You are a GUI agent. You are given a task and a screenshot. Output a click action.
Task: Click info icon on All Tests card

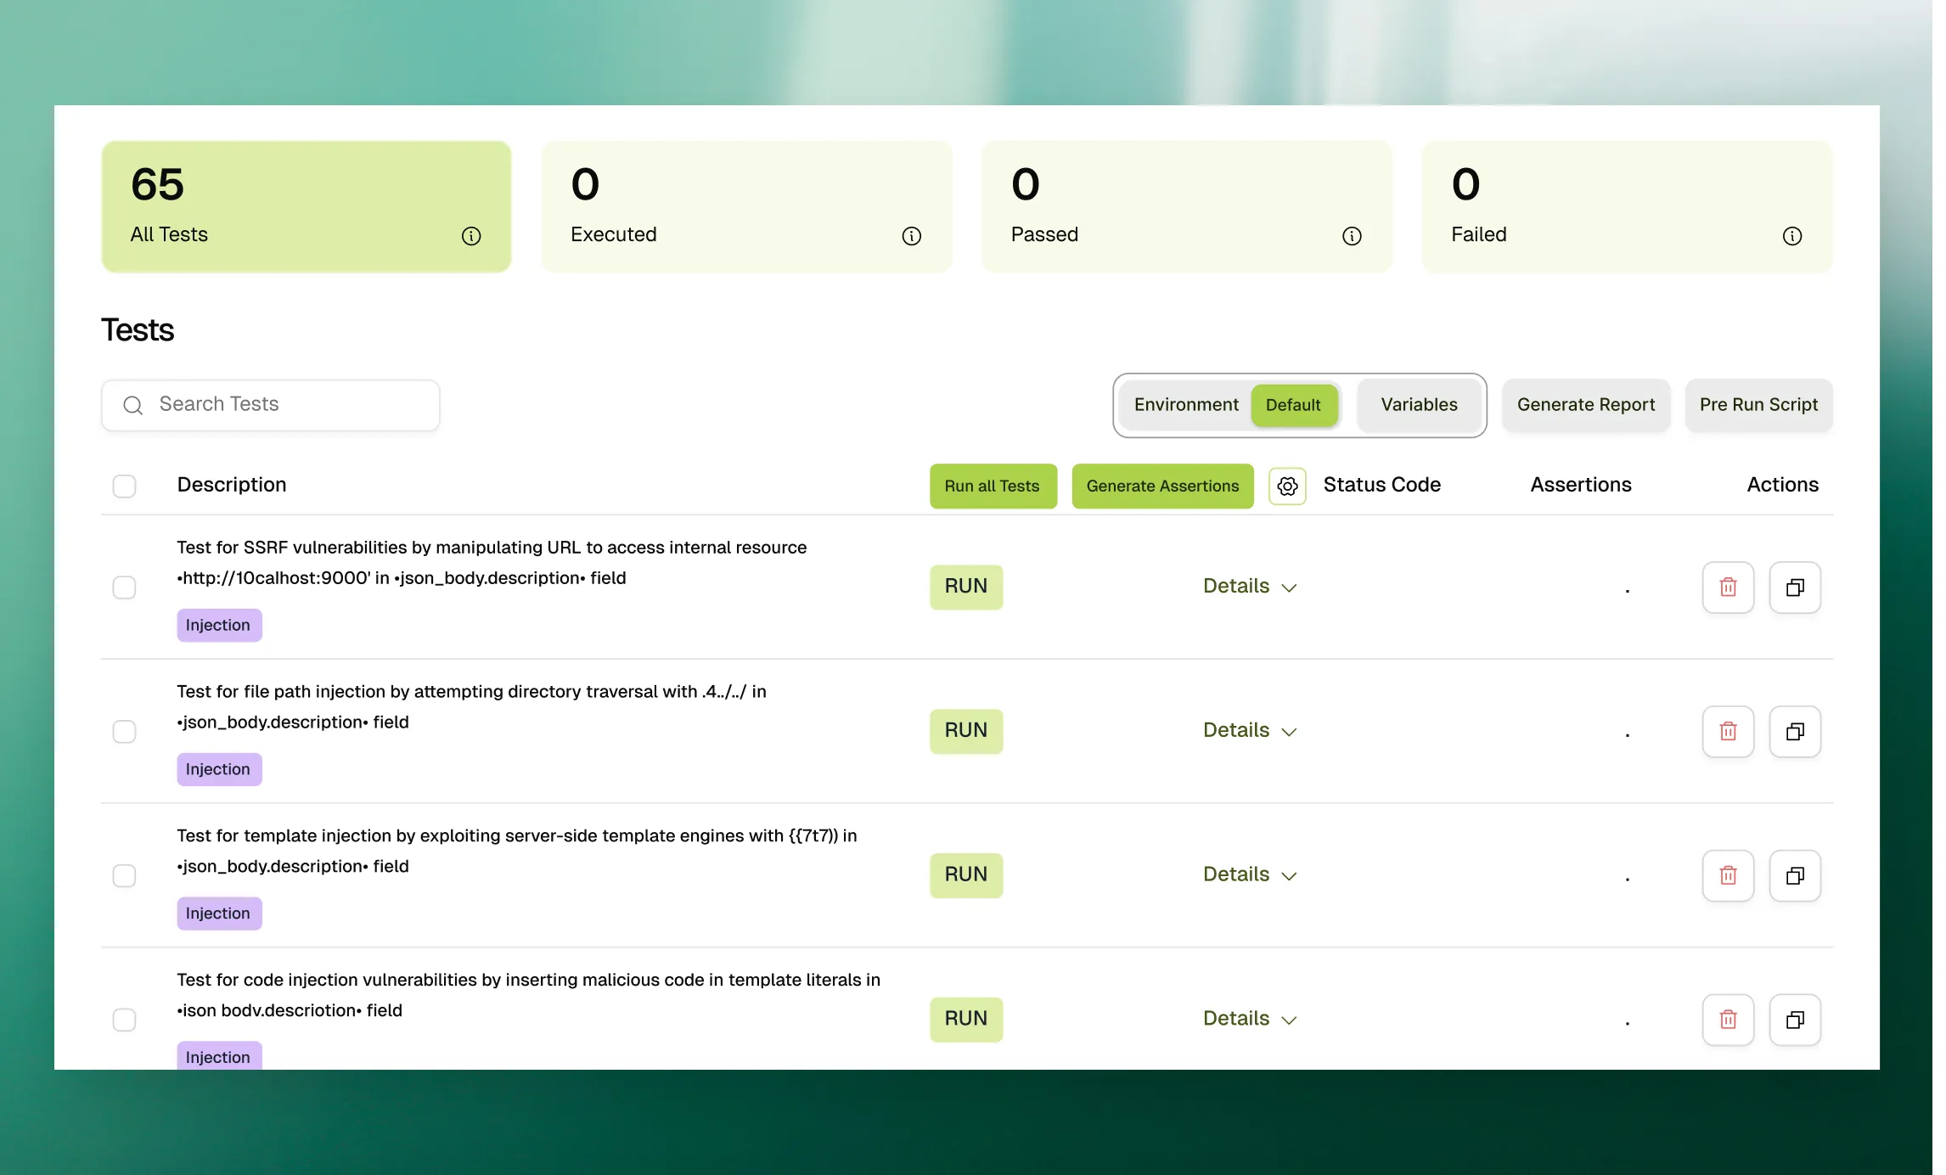[x=471, y=236]
